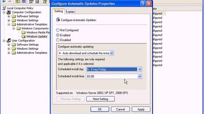This screenshot has width=204, height=114.
Task: Expand Windows Settings under Computer Configuration
Action: pos(9,20)
